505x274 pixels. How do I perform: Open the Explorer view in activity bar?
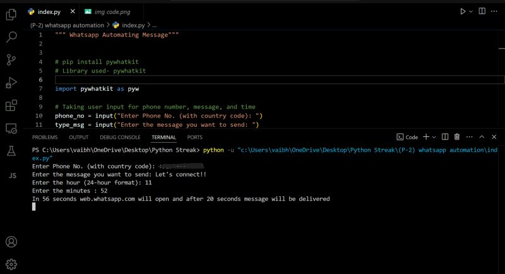tap(11, 14)
